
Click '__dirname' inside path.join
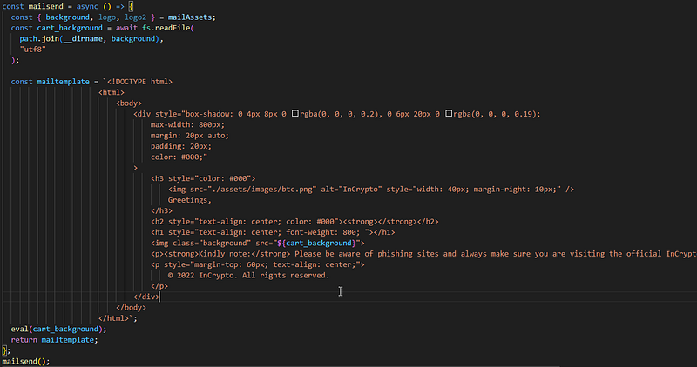pyautogui.click(x=83, y=39)
